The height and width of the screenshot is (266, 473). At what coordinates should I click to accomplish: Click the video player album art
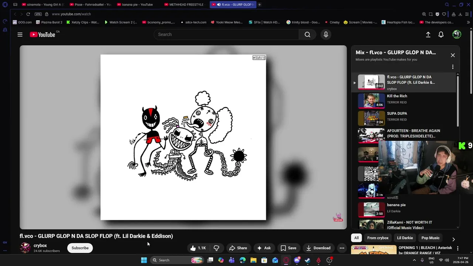coord(183,137)
